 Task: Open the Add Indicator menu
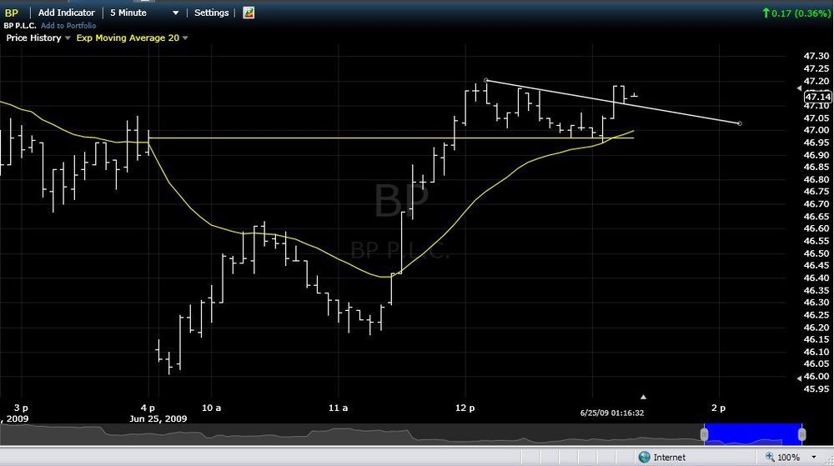tap(67, 13)
